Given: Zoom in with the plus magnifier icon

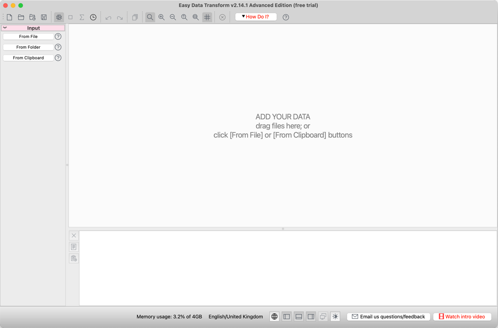Looking at the screenshot, I should 162,17.
